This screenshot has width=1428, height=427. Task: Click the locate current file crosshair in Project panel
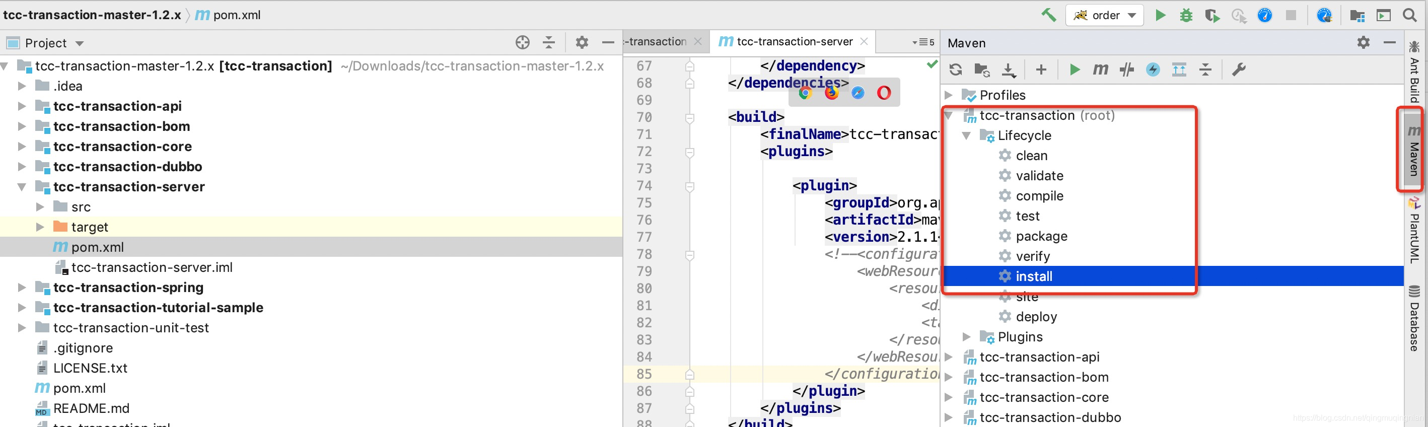(522, 42)
